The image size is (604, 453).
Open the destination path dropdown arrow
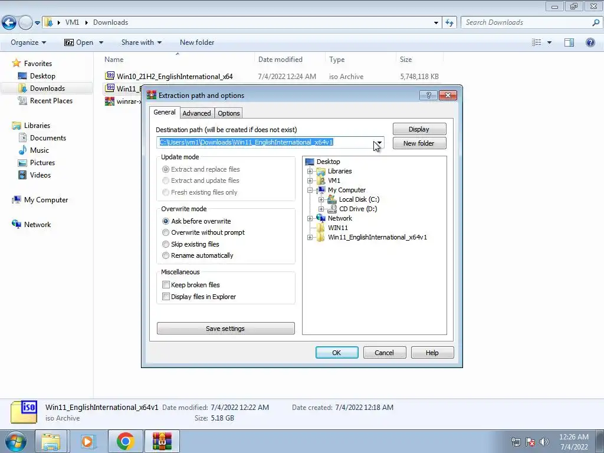pos(379,143)
